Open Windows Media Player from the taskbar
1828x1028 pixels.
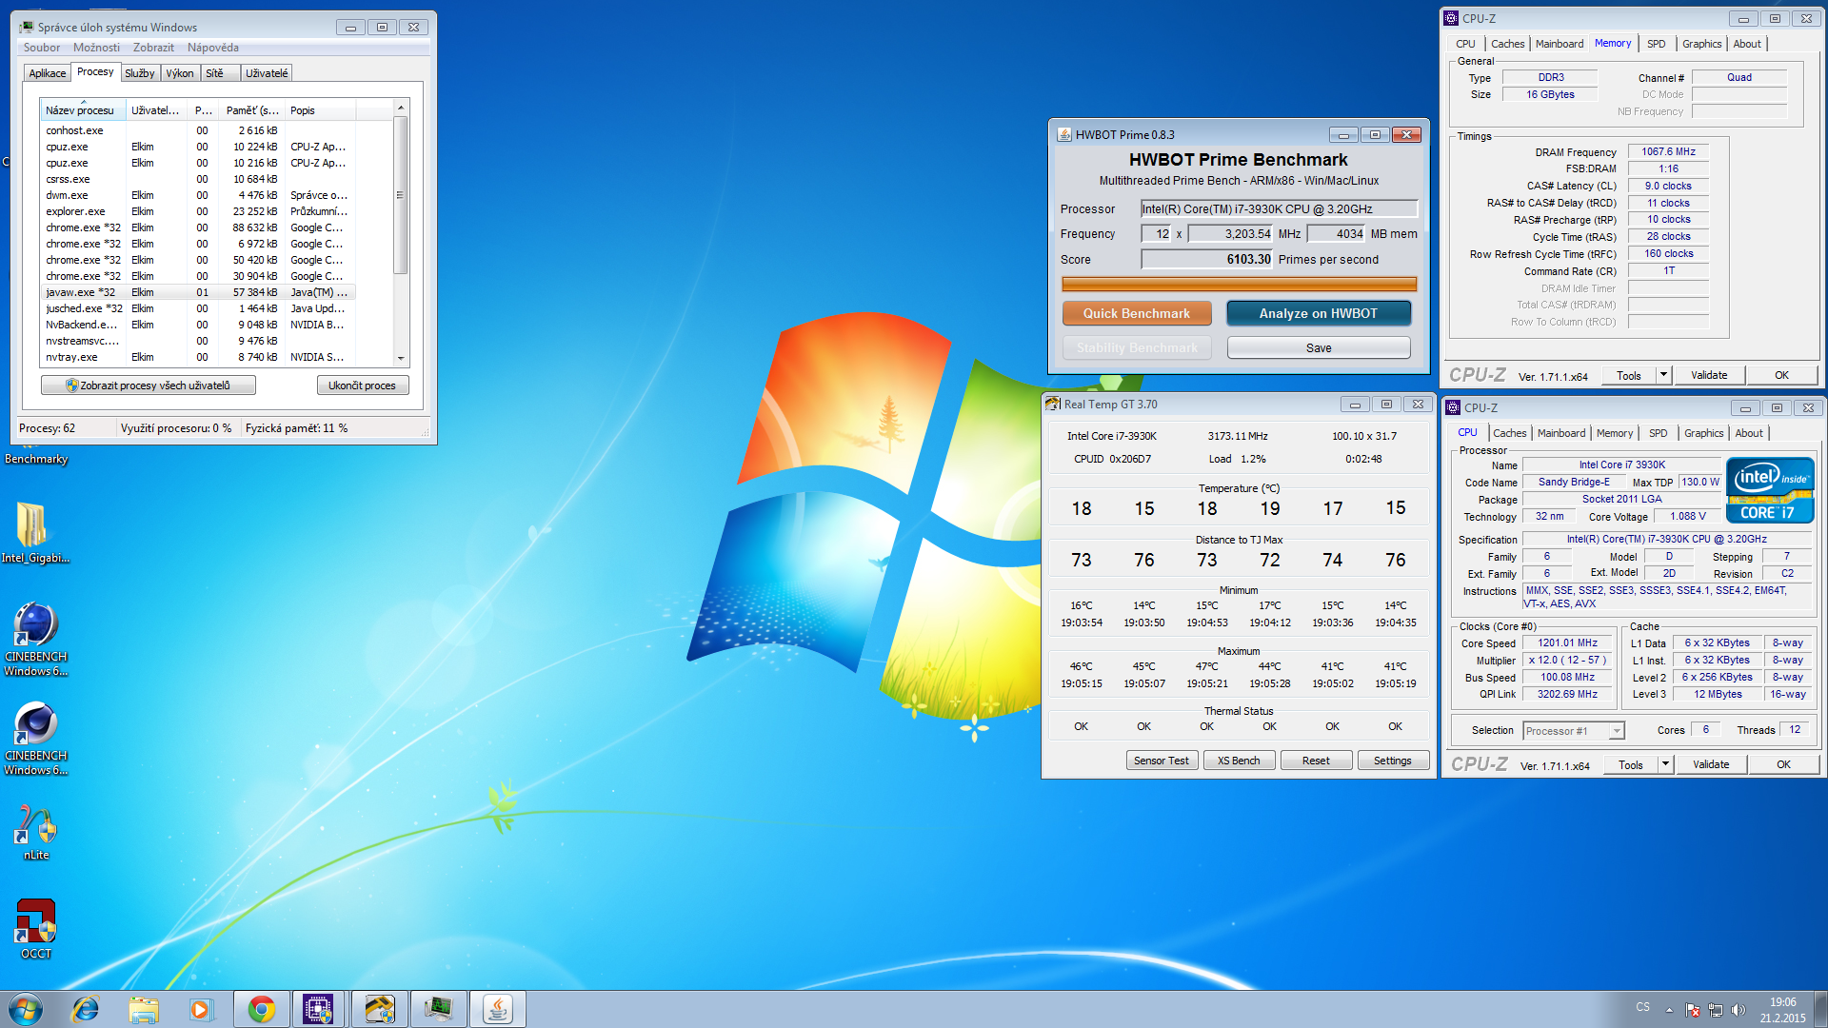(x=201, y=1009)
